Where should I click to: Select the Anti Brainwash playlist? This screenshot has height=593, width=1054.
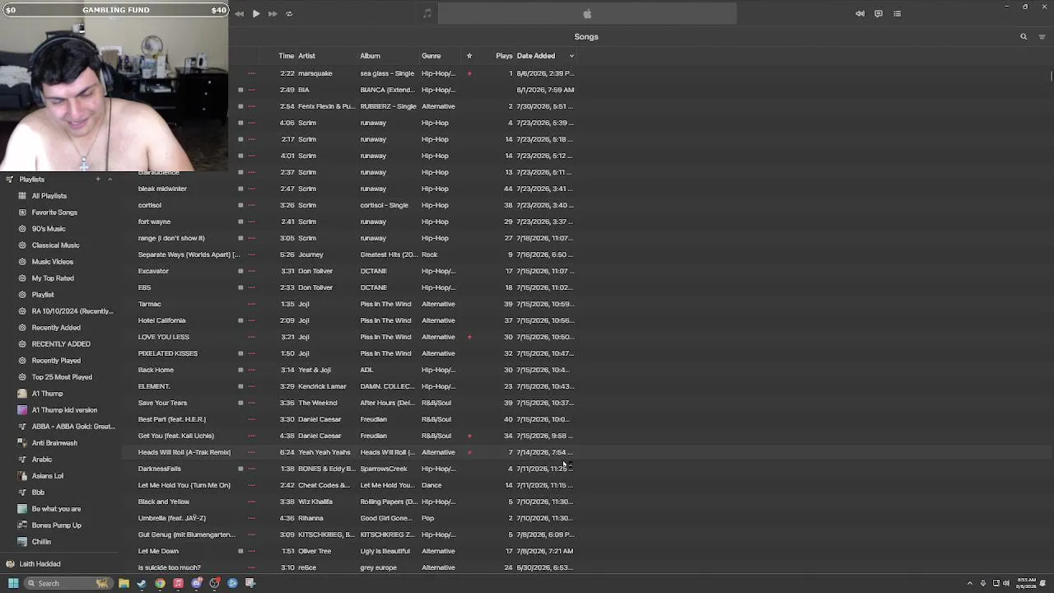click(54, 443)
